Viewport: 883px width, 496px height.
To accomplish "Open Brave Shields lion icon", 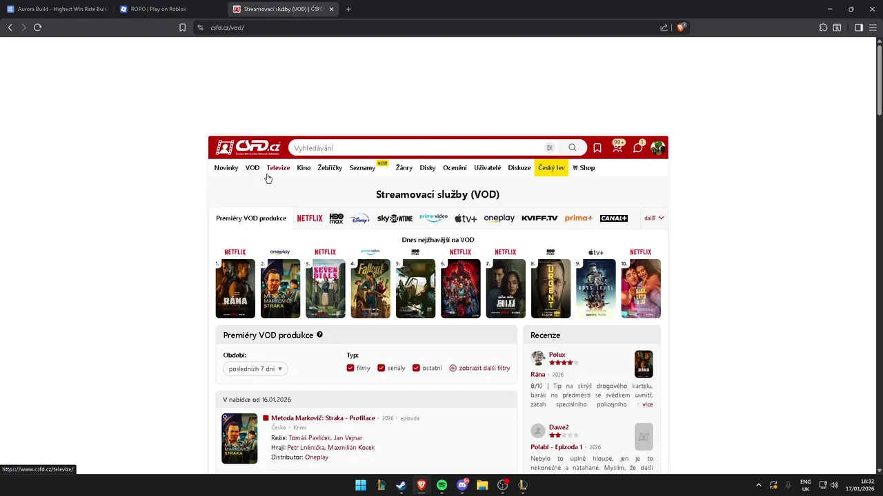I will pyautogui.click(x=681, y=28).
